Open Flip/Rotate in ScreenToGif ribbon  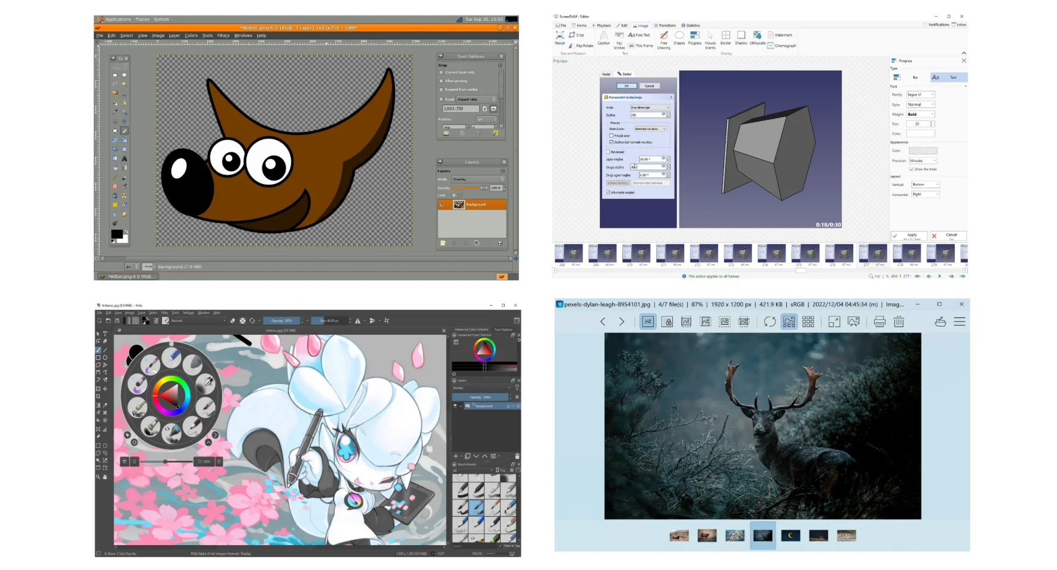coord(581,46)
